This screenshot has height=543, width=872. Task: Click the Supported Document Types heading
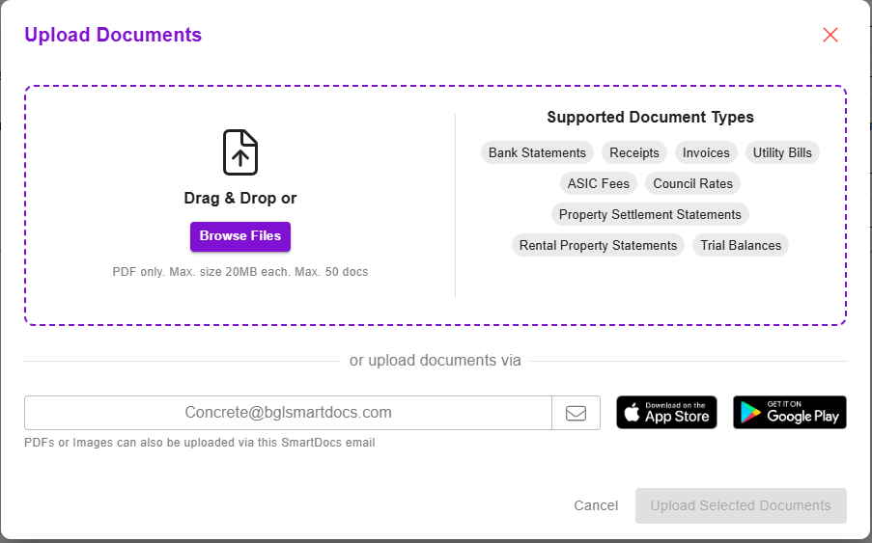(650, 117)
